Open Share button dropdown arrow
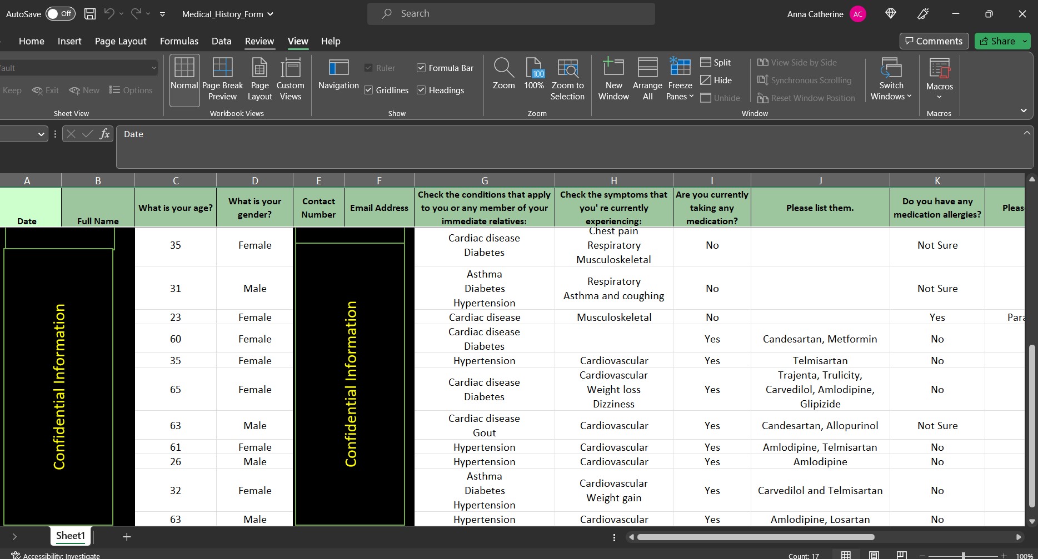This screenshot has width=1038, height=559. pyautogui.click(x=1025, y=41)
